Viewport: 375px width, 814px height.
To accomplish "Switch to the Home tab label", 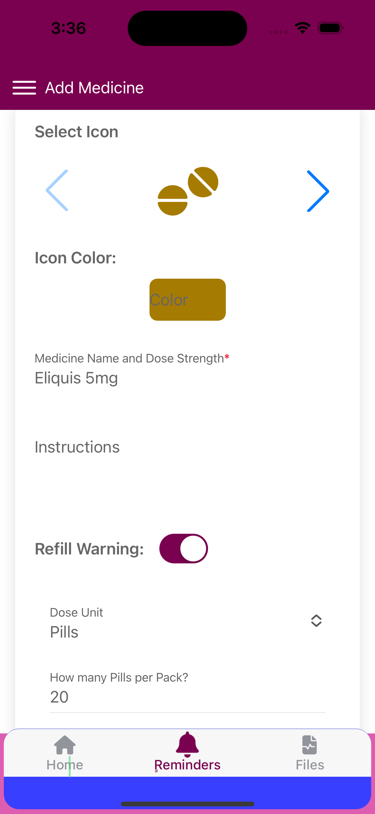I will click(65, 765).
